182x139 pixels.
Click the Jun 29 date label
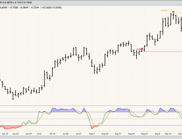pos(29,134)
